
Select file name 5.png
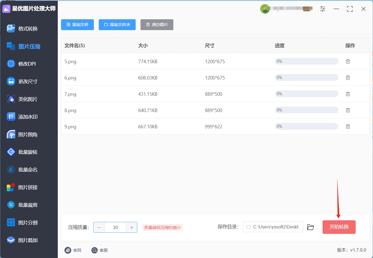coord(70,62)
